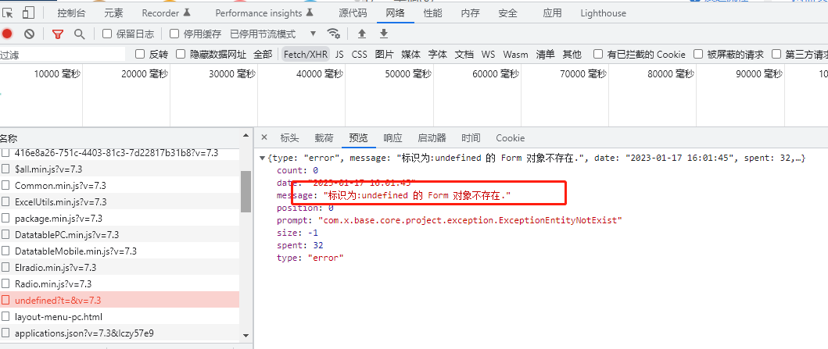Viewport: 828px width, 349px height.
Task: Check the box beside $all.min.js?v=7.3
Action: tap(5, 169)
